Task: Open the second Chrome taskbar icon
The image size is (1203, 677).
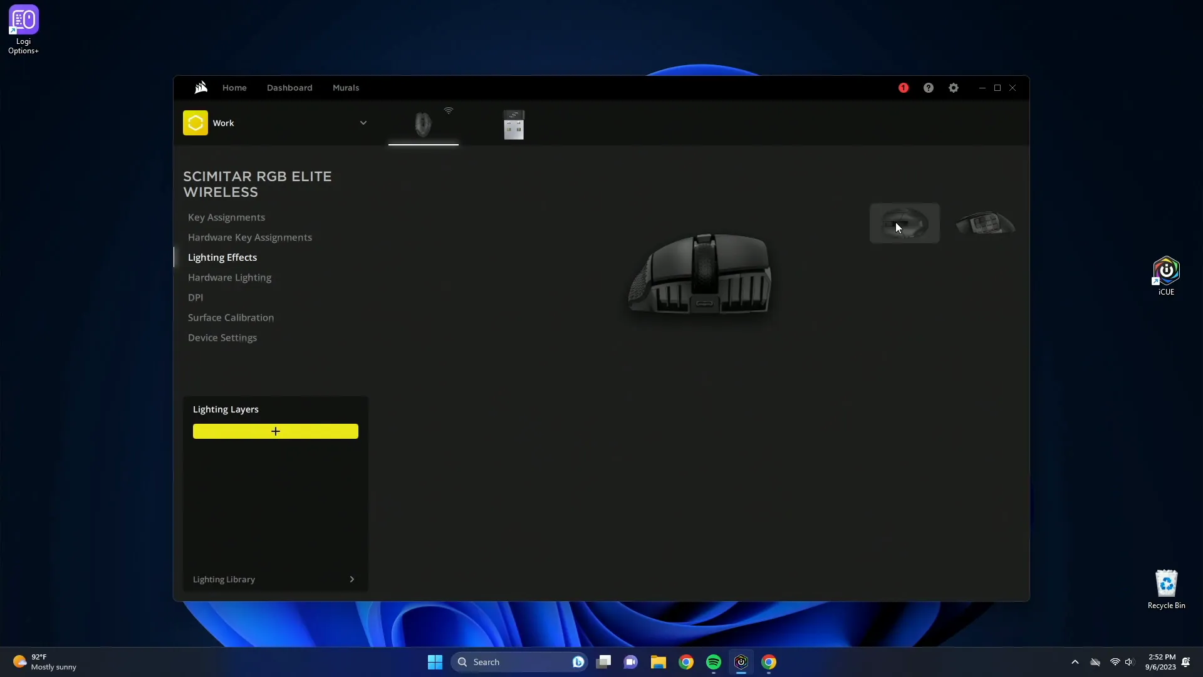Action: tap(769, 662)
